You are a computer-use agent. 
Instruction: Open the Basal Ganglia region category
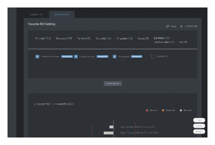(164, 42)
